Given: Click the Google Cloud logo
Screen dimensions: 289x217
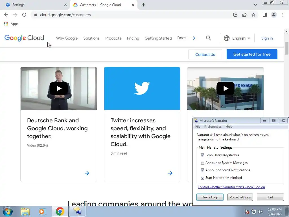Looking at the screenshot, I should click(x=24, y=38).
